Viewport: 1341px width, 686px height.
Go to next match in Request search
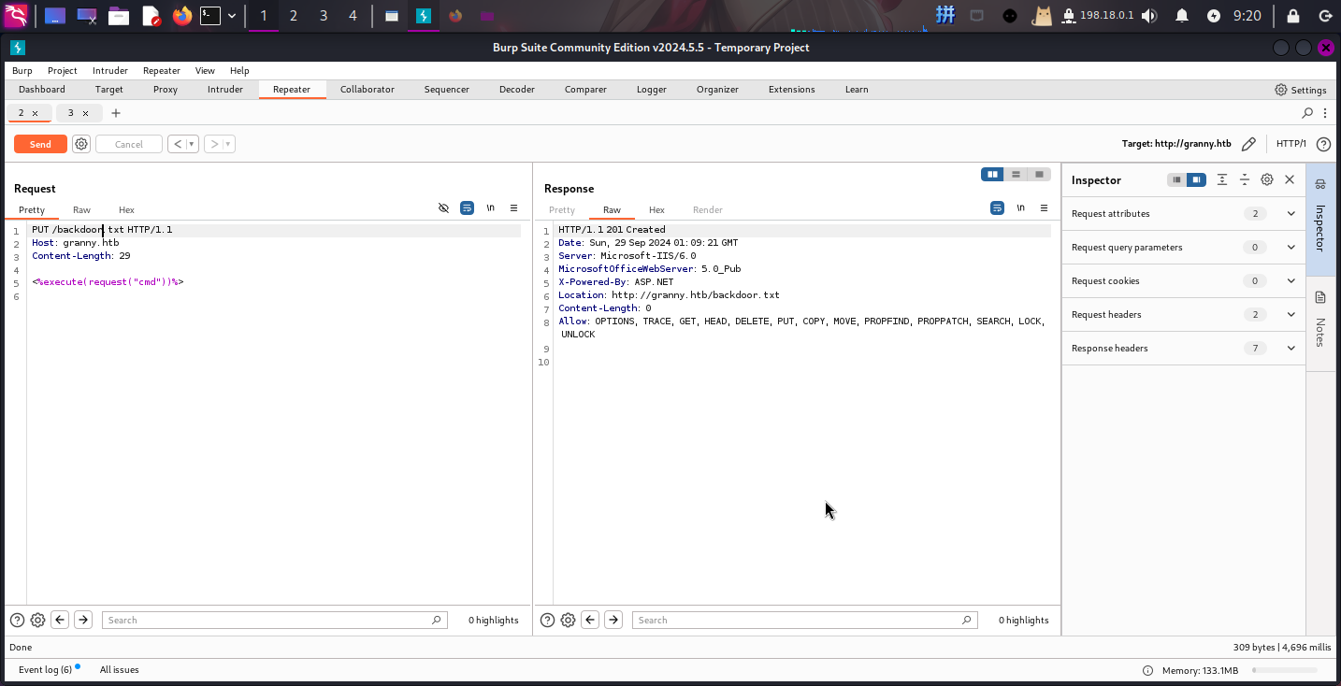tap(83, 620)
